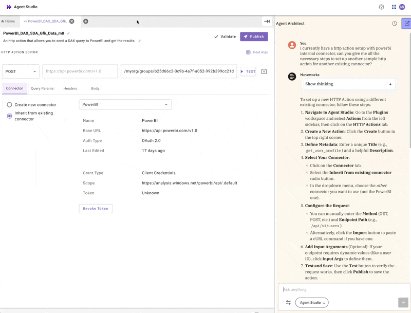Send the chat message arrow button

point(403,303)
